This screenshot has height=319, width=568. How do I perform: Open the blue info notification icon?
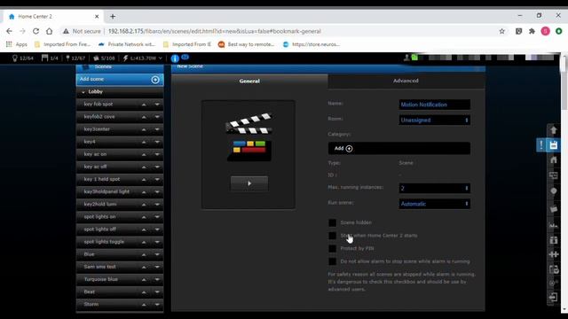(x=175, y=58)
